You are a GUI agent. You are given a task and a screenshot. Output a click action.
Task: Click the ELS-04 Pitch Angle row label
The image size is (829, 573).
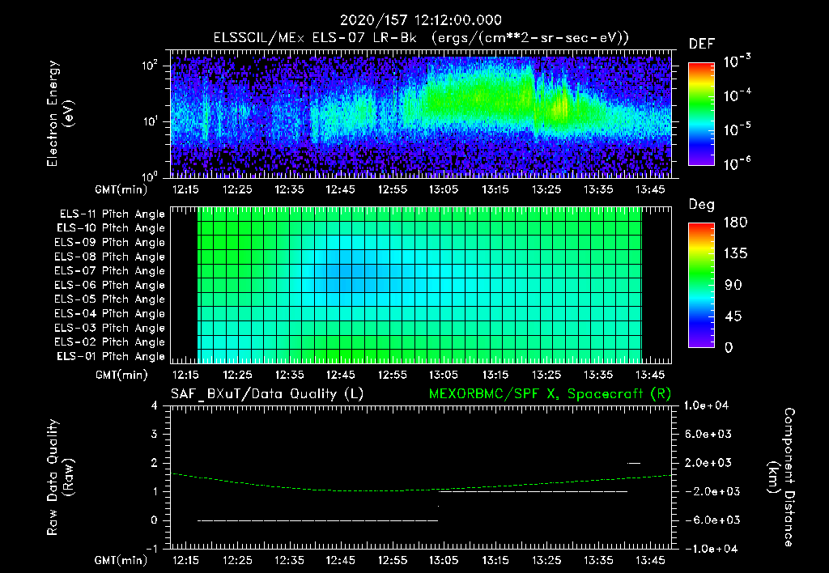[110, 313]
